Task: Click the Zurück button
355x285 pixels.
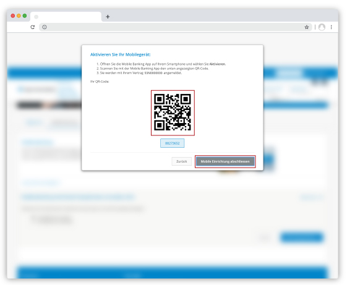Action: click(x=182, y=161)
